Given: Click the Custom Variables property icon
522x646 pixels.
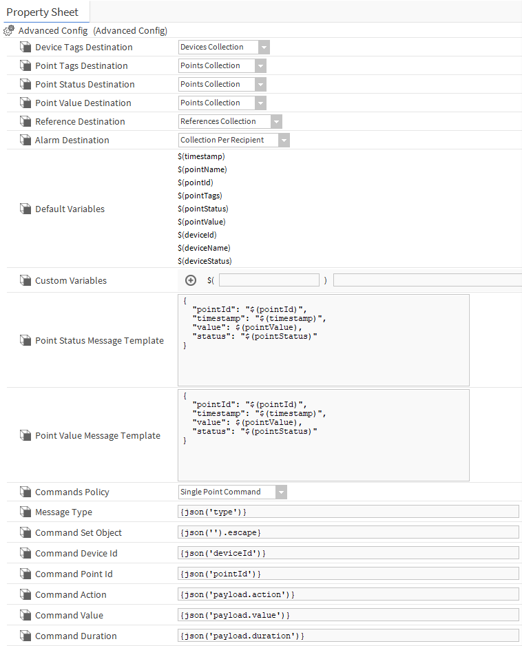Looking at the screenshot, I should (x=25, y=280).
